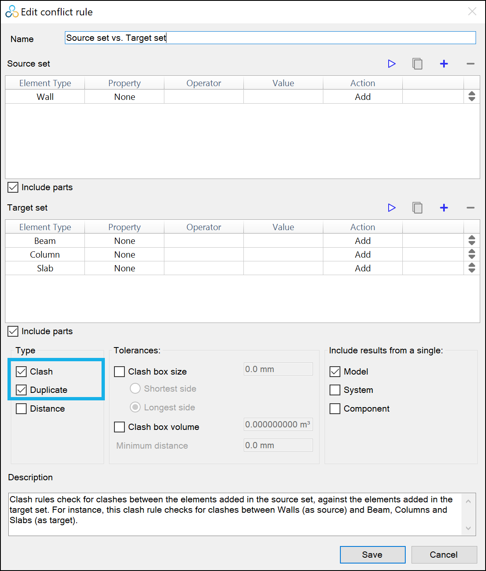Enable Clash box size tolerance

[x=119, y=372]
